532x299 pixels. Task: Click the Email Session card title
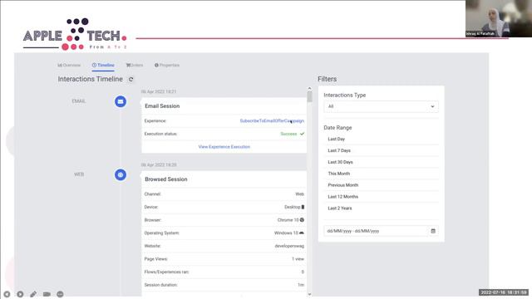(162, 106)
